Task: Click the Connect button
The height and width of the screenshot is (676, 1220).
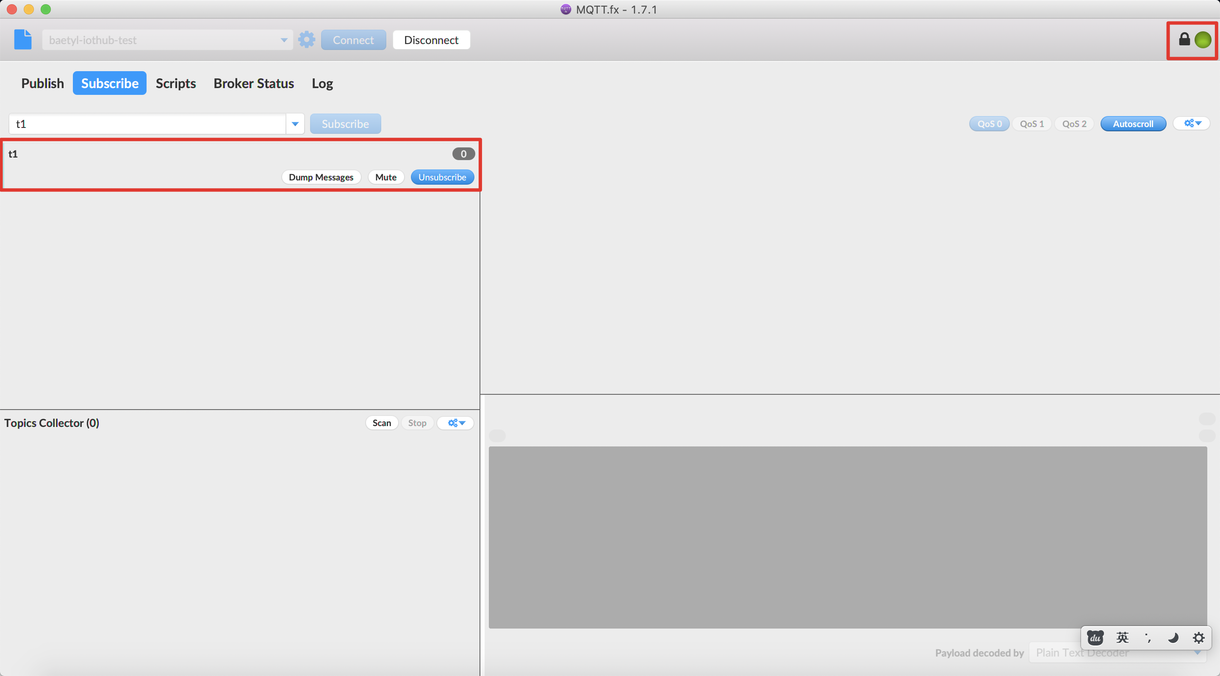Action: point(353,40)
